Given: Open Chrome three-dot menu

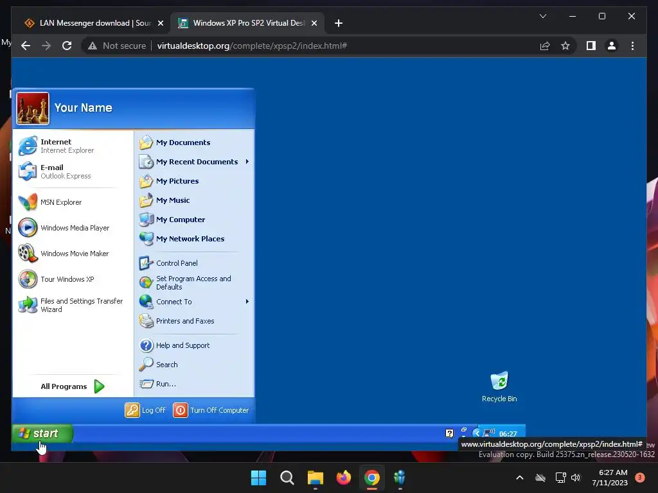Looking at the screenshot, I should 632,46.
